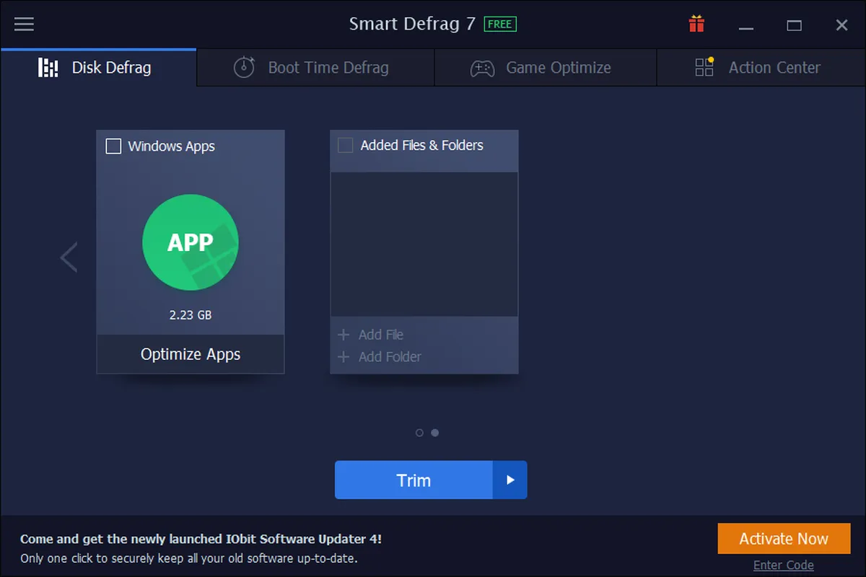866x577 pixels.
Task: Click the Disk Defrag bars icon
Action: [48, 68]
